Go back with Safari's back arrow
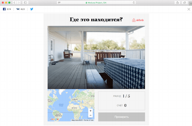Screen dimensions: 192x126 14,3
